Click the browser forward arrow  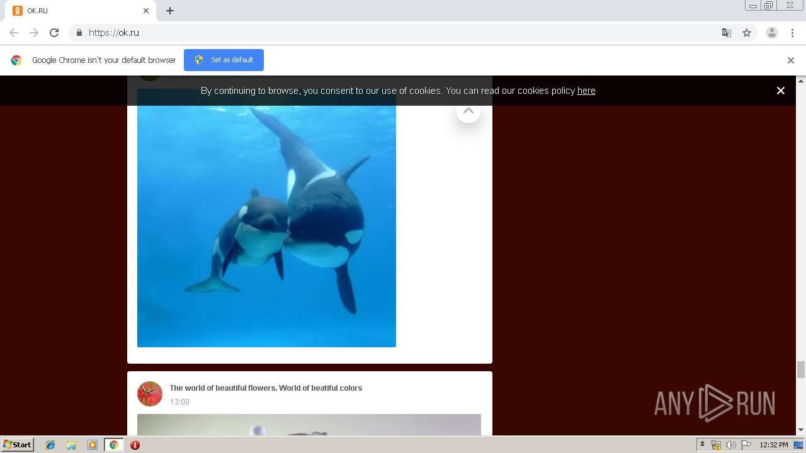pyautogui.click(x=34, y=33)
